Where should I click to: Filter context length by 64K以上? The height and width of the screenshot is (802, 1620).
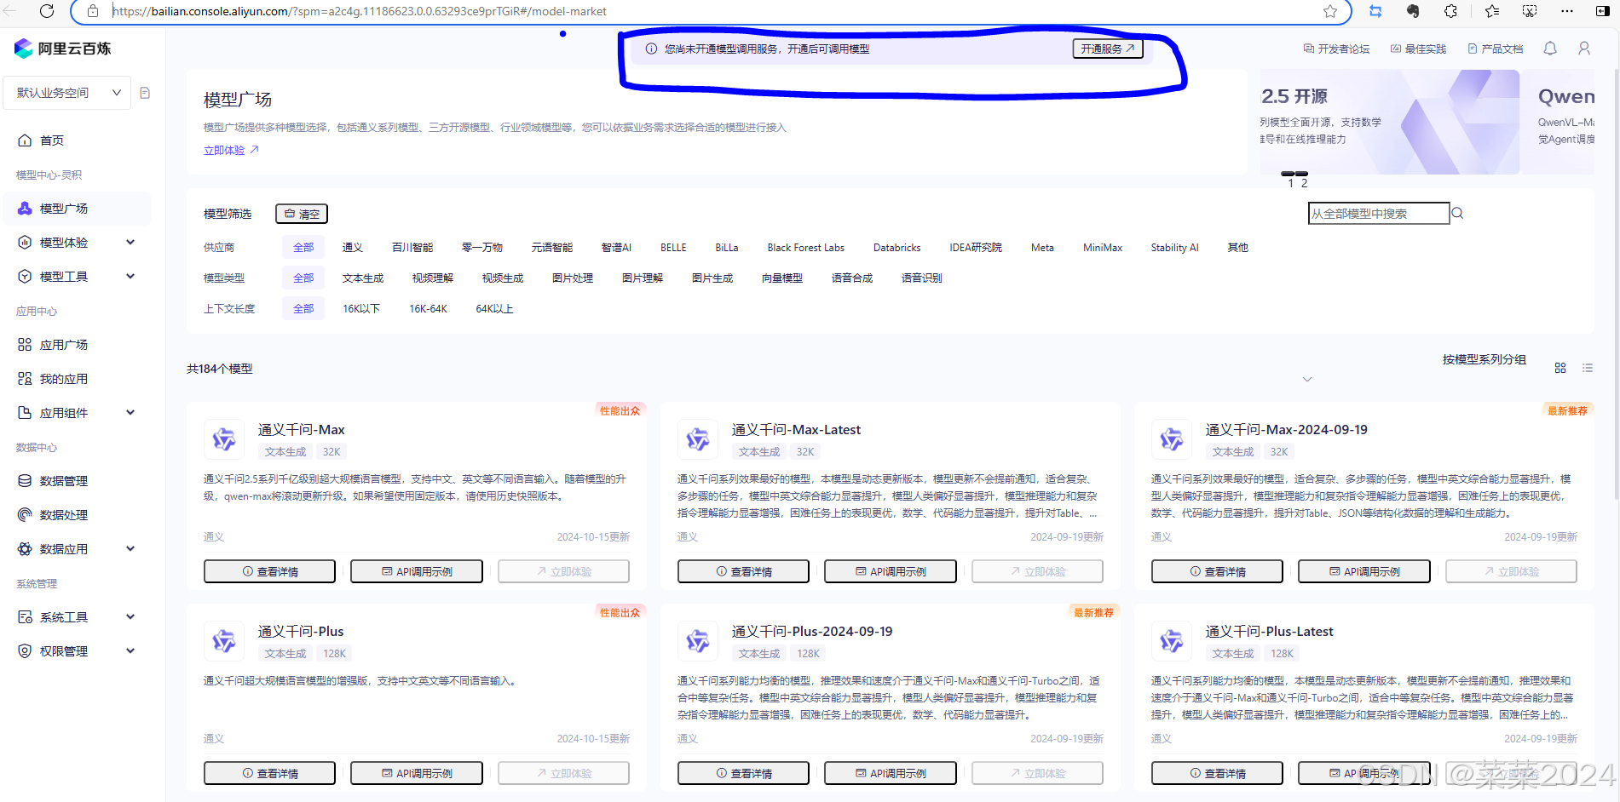[x=494, y=309]
